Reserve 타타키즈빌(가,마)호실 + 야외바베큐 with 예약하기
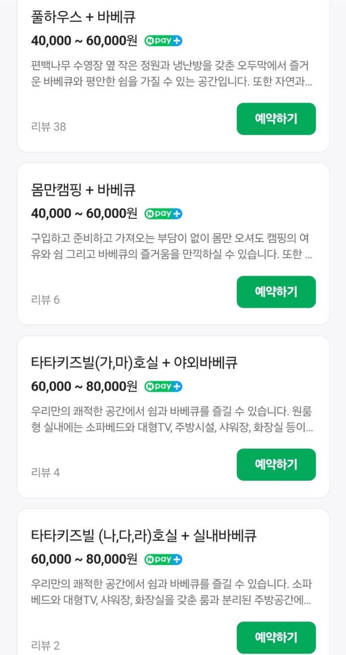This screenshot has width=346, height=655. [276, 465]
